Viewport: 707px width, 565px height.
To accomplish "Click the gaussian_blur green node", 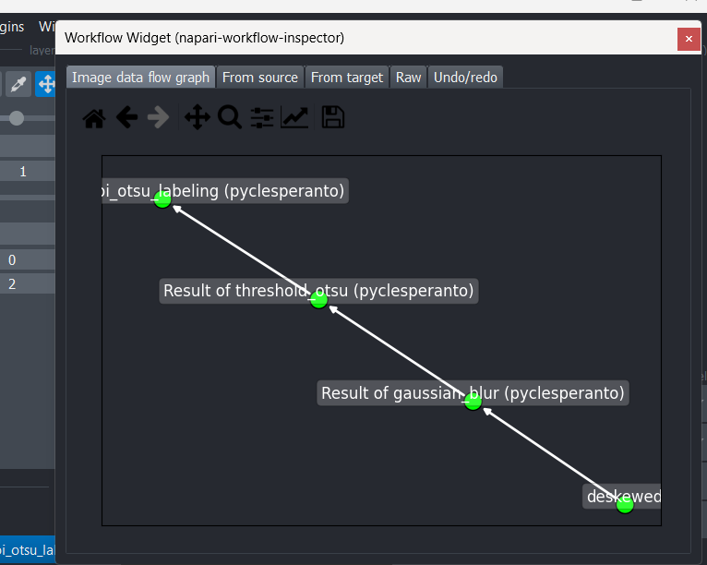I will (x=473, y=402).
